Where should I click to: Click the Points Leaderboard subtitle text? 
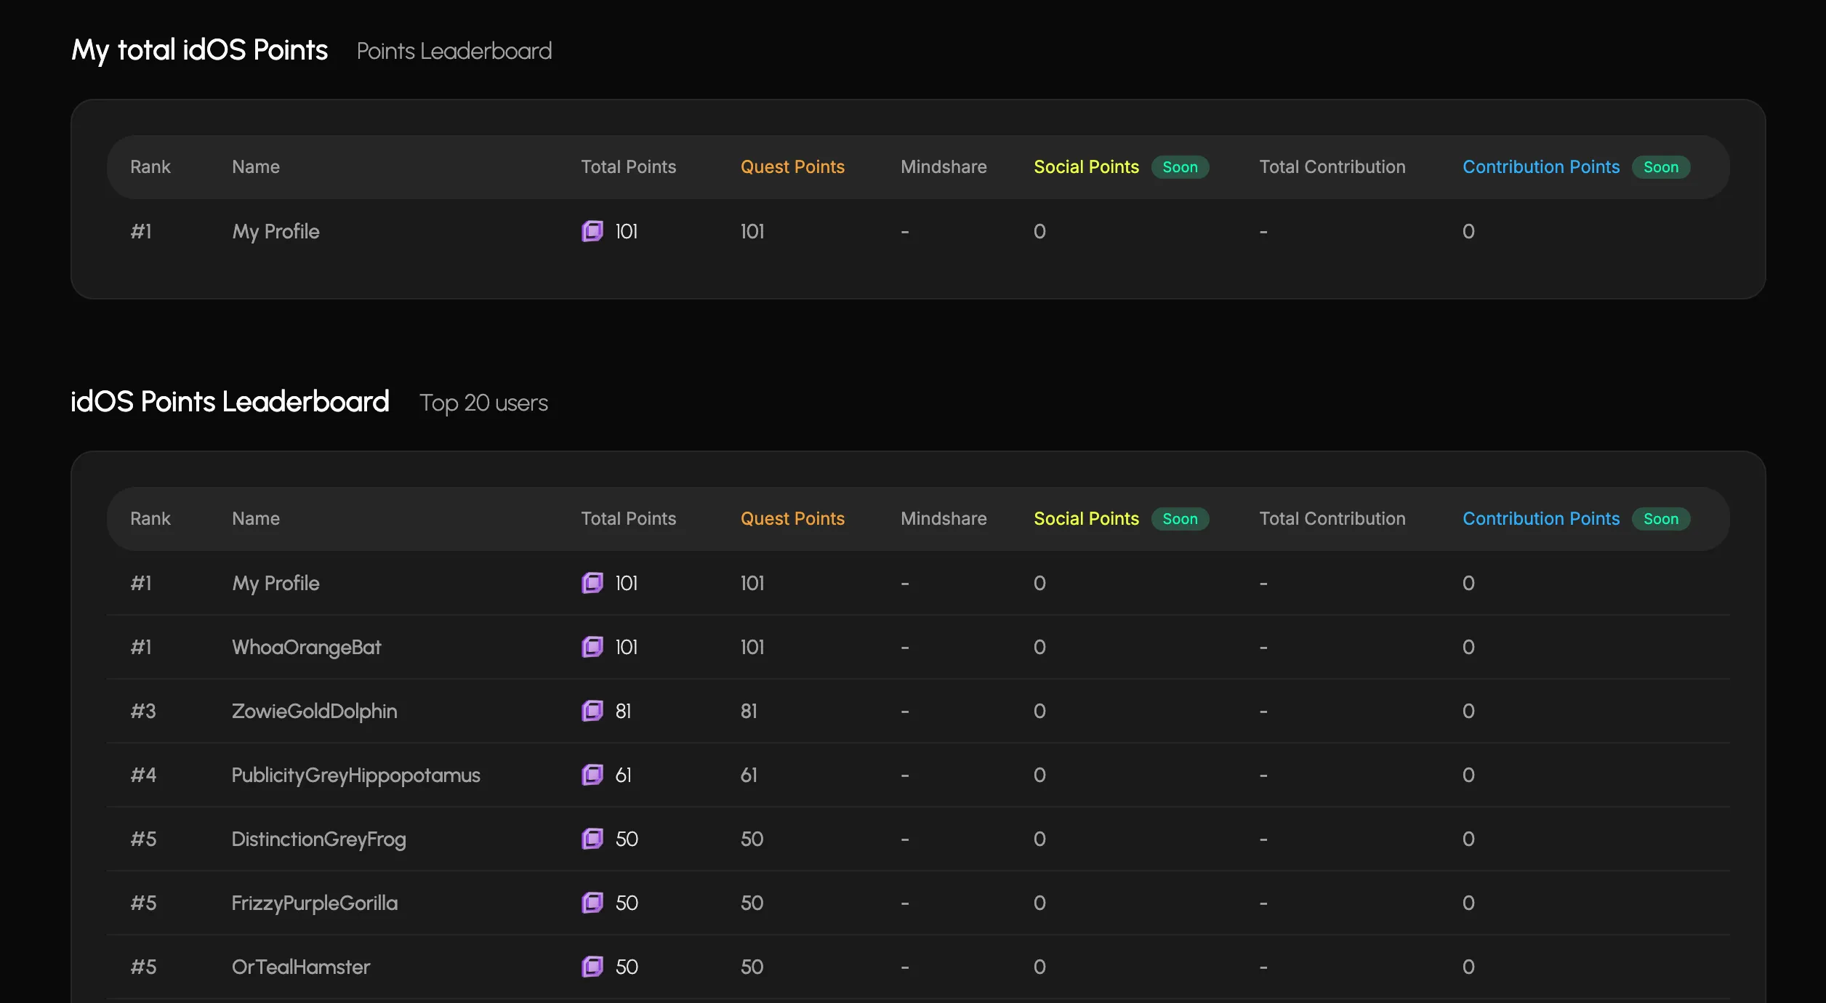[x=454, y=51]
